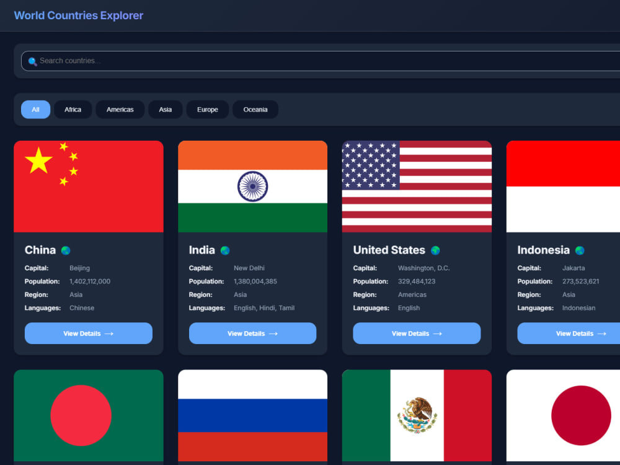
Task: Click the population value 1,380,004,385
Action: point(255,281)
